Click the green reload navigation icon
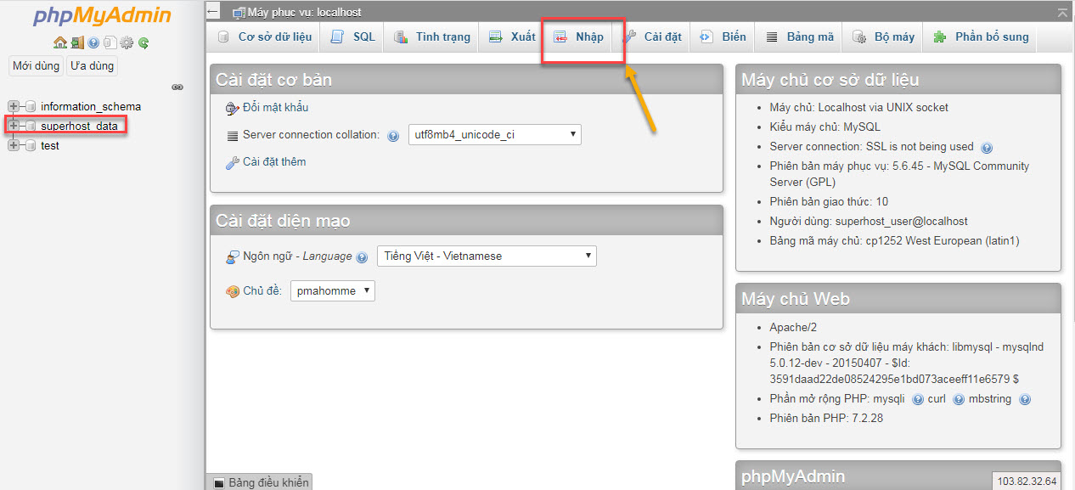 click(144, 42)
